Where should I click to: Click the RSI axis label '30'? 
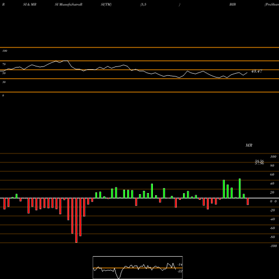4,82
